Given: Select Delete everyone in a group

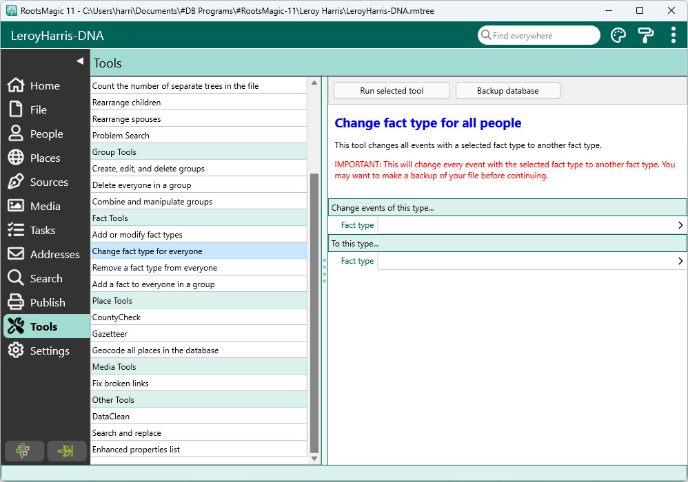Looking at the screenshot, I should coord(199,185).
